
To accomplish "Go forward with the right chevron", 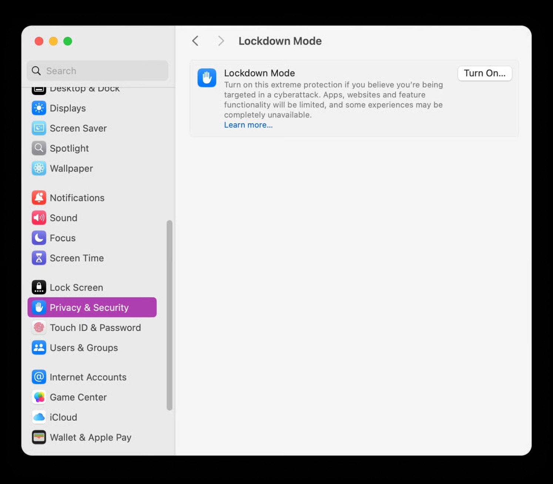I will coord(221,41).
